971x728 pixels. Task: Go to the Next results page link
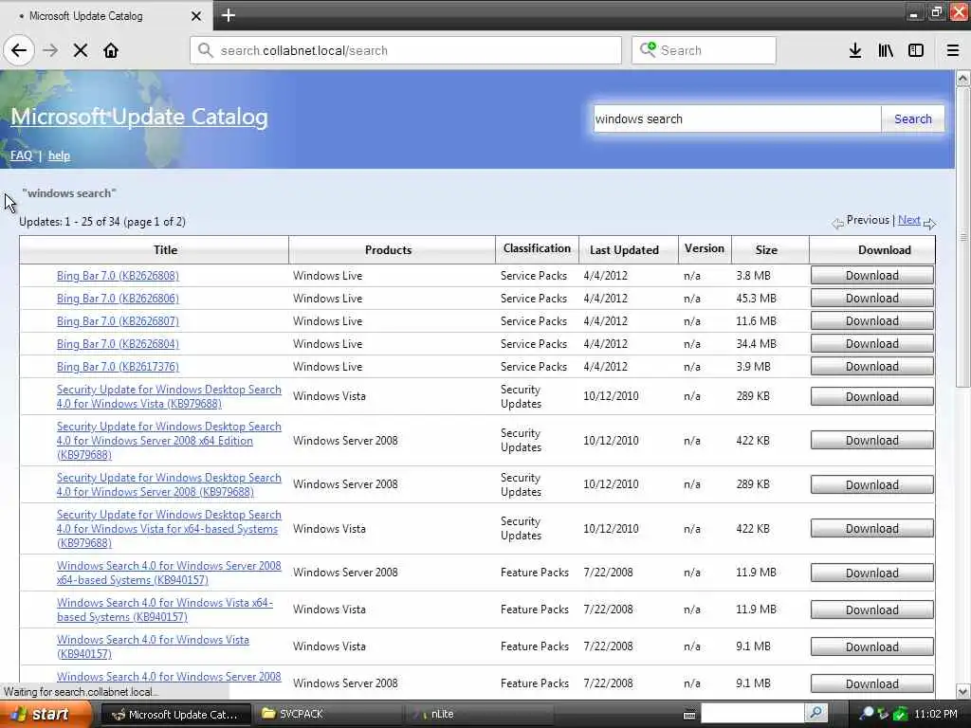tap(909, 220)
